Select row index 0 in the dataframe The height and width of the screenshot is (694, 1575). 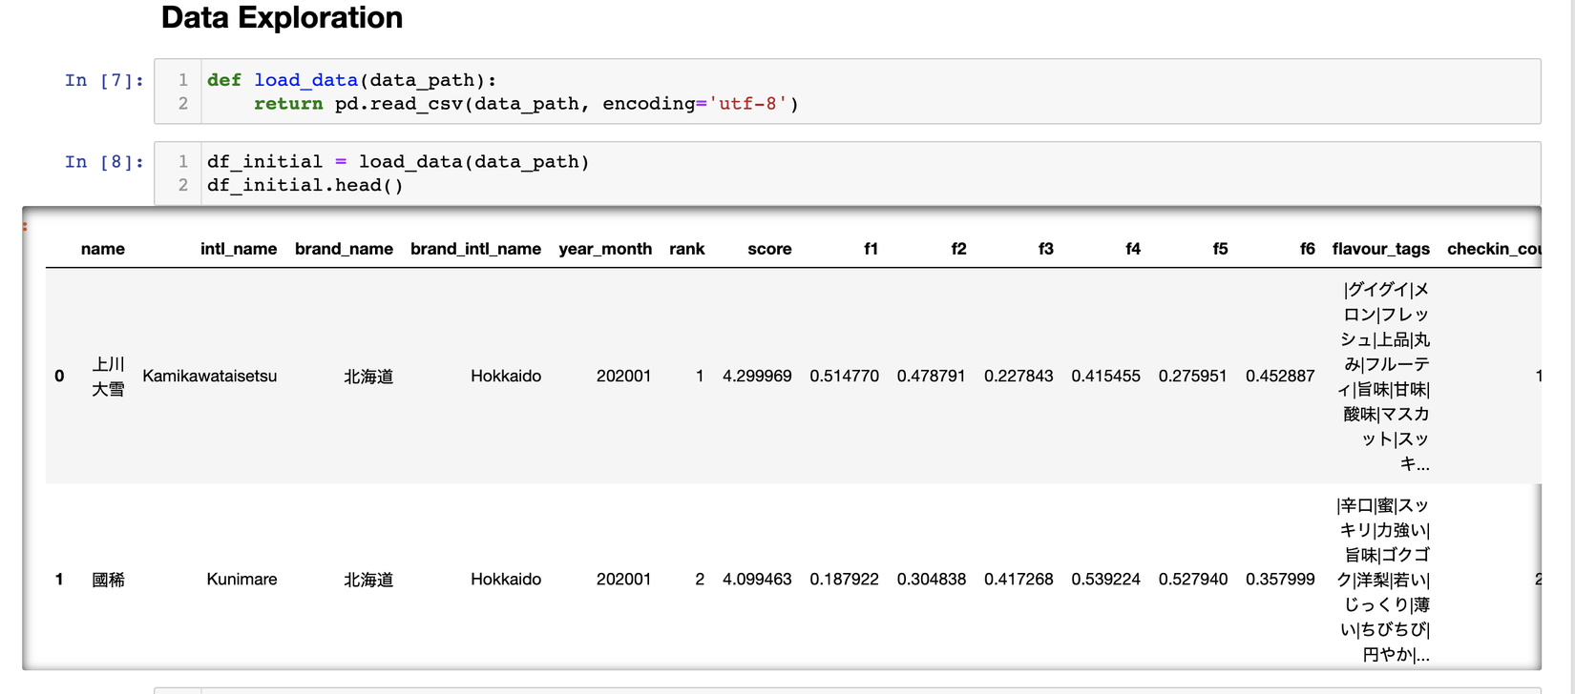59,377
